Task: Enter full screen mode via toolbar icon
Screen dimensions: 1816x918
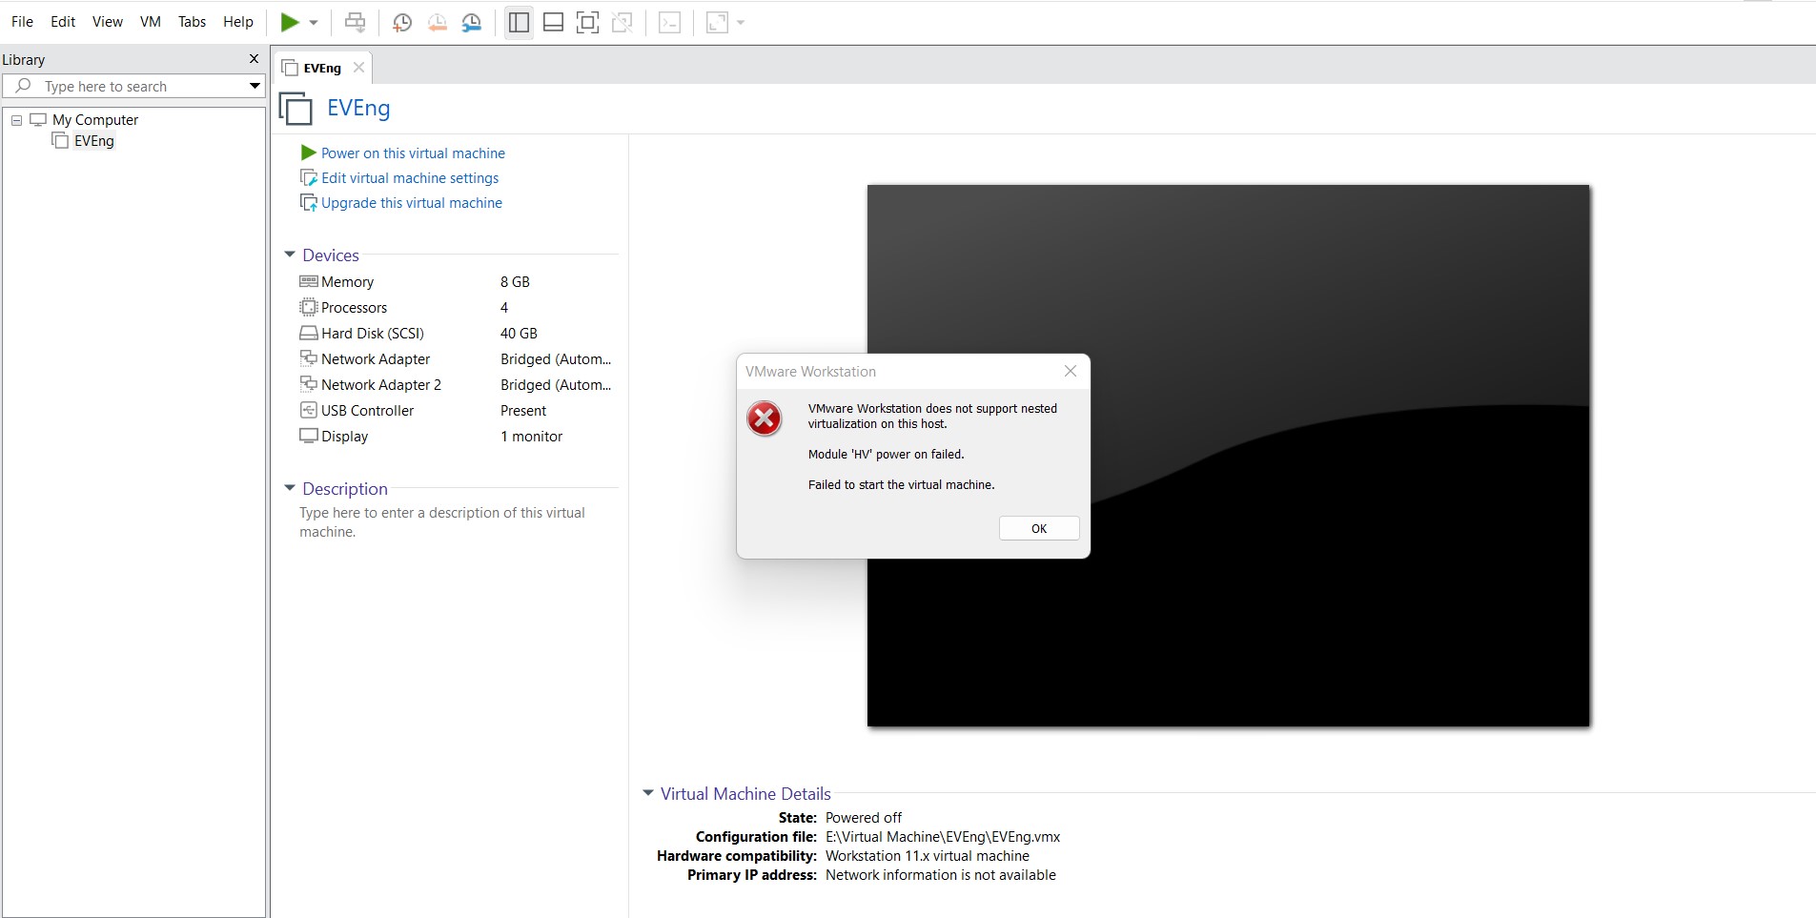Action: click(x=588, y=23)
